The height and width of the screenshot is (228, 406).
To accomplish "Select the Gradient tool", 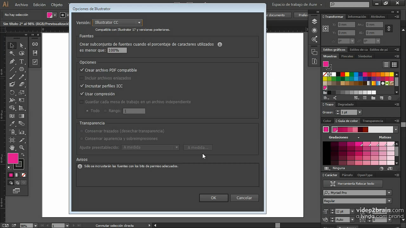I will 22,116.
